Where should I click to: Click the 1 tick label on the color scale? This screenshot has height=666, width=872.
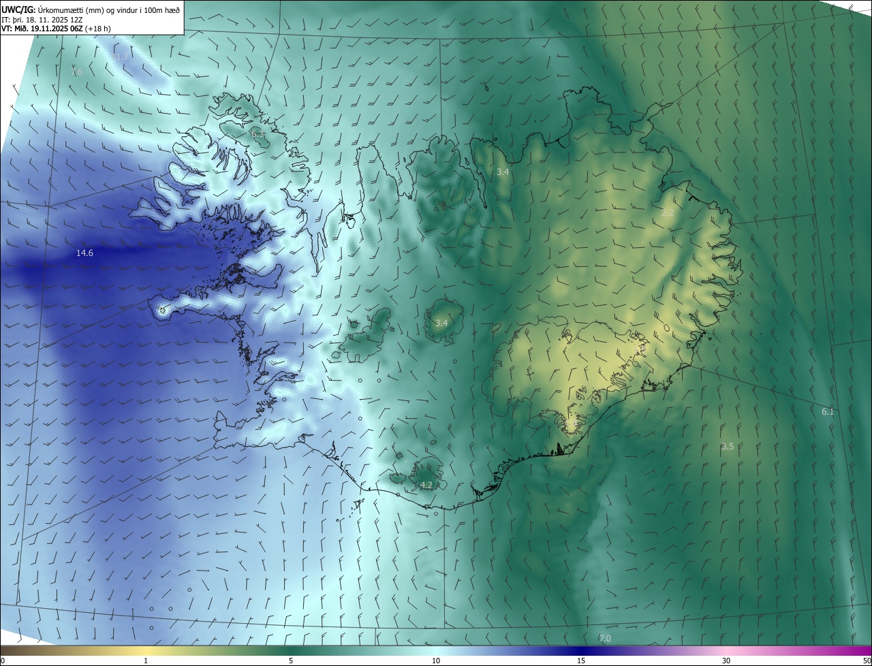point(146,661)
